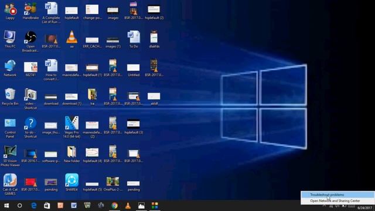Viewport: 375px width, 211px height.
Task: Select the ERR_CACH... image file
Action: click(x=93, y=42)
